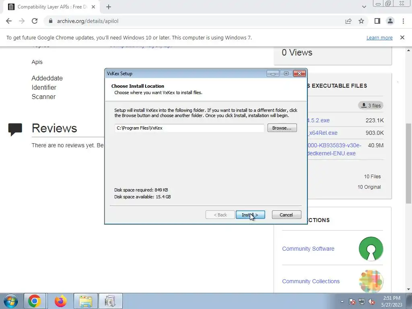Share this page via share icon
The width and height of the screenshot is (412, 309).
(348, 21)
